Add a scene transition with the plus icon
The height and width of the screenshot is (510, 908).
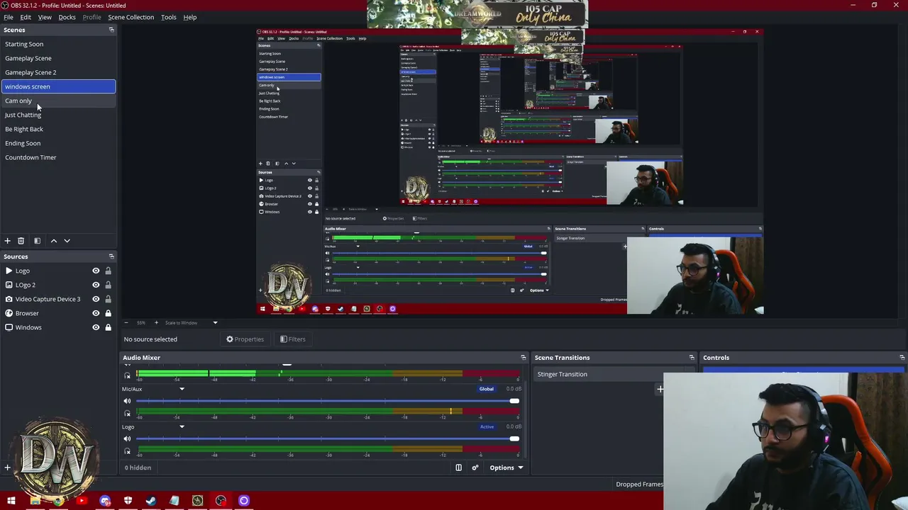click(660, 389)
